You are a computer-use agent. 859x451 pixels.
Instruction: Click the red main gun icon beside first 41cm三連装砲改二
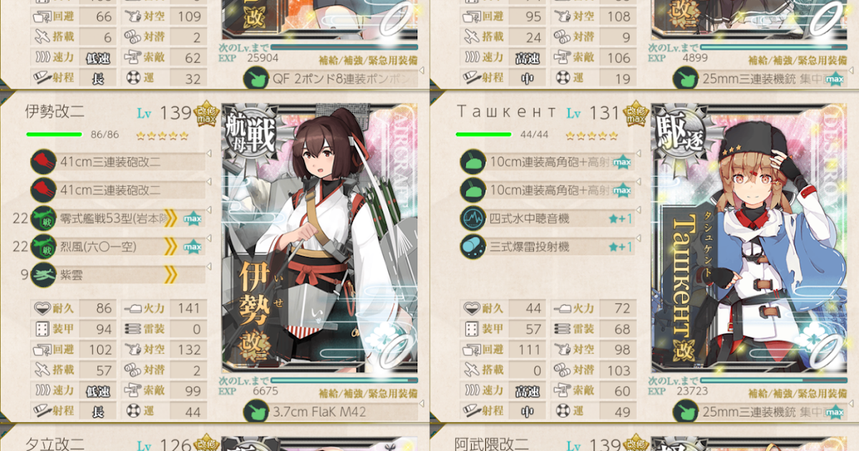44,162
